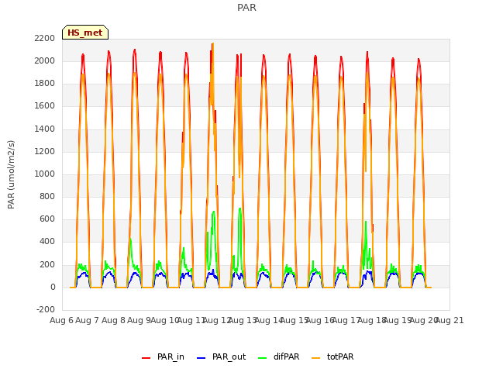The height and width of the screenshot is (372, 496).
Task: Click the 1600 y-axis tick label
Action: point(45,106)
